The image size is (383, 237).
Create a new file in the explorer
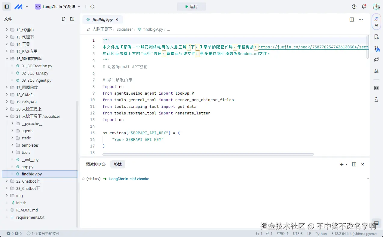click(x=63, y=19)
